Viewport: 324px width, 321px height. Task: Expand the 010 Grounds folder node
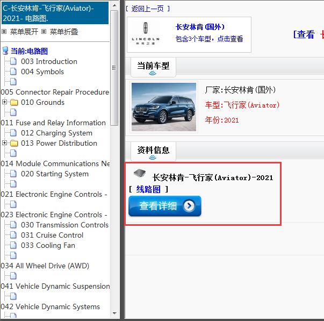point(4,102)
